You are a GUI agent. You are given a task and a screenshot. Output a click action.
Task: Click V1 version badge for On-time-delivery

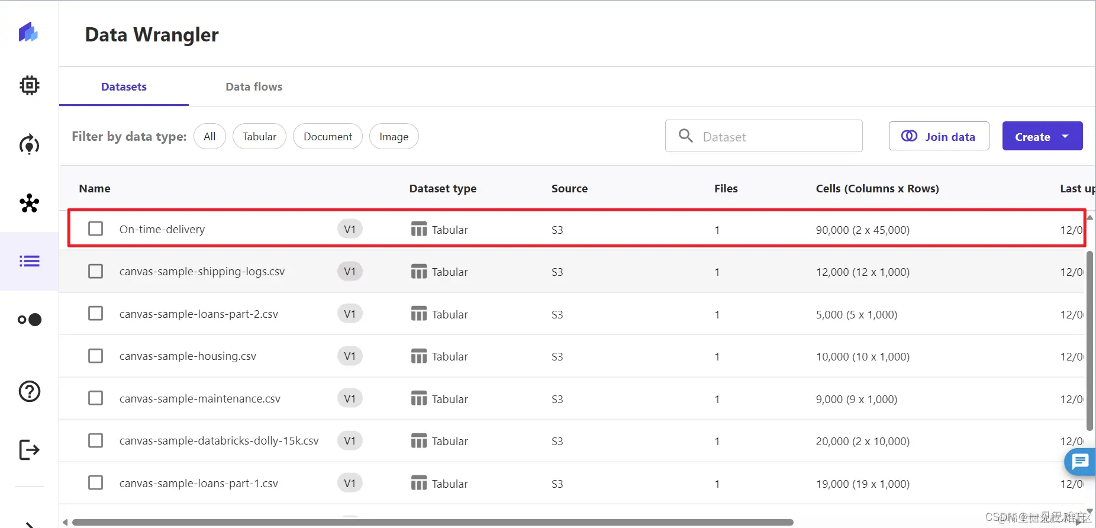(350, 229)
